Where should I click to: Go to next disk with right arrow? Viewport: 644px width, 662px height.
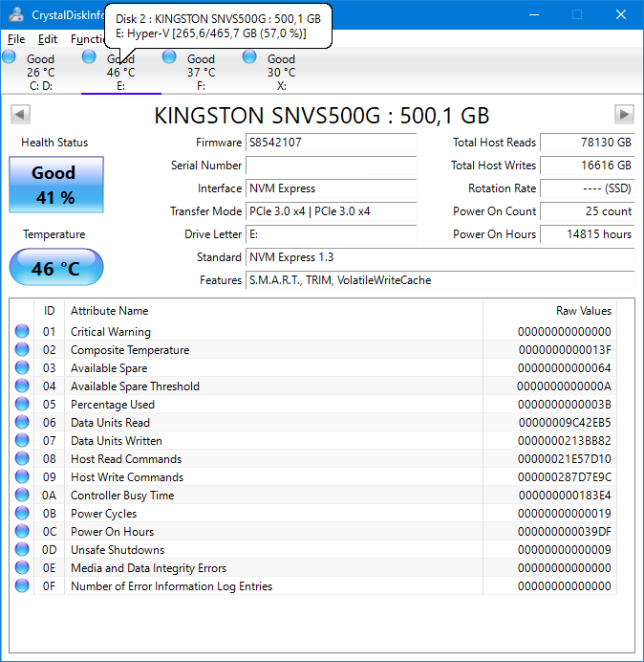click(x=624, y=114)
